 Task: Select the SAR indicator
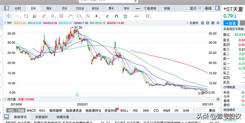tap(186, 110)
